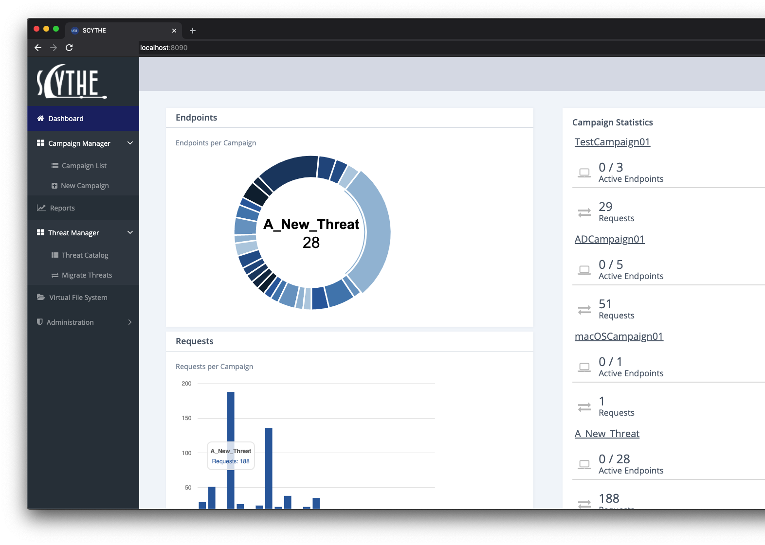Open the macOSCampaign01 campaign link
765x545 pixels.
[619, 336]
